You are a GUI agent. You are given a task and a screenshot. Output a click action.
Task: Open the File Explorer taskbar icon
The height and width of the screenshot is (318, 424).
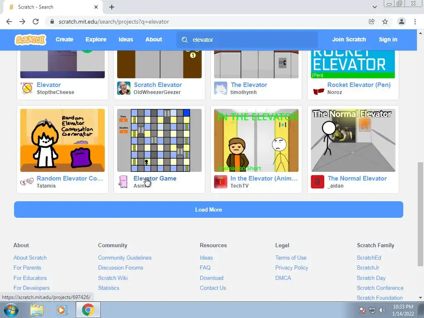[37, 310]
